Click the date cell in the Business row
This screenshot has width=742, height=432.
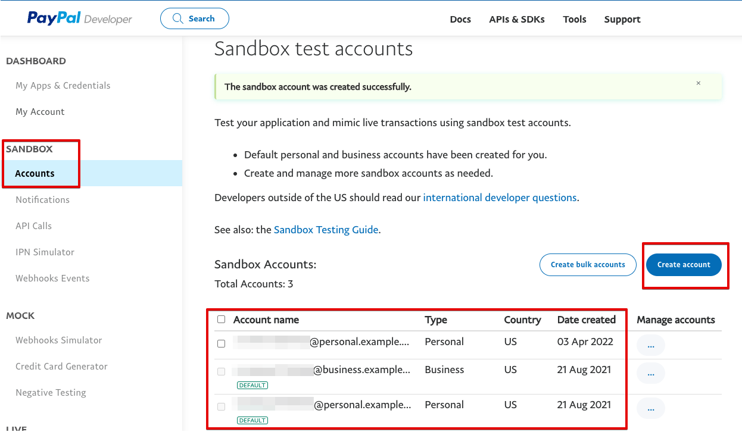[x=584, y=370]
